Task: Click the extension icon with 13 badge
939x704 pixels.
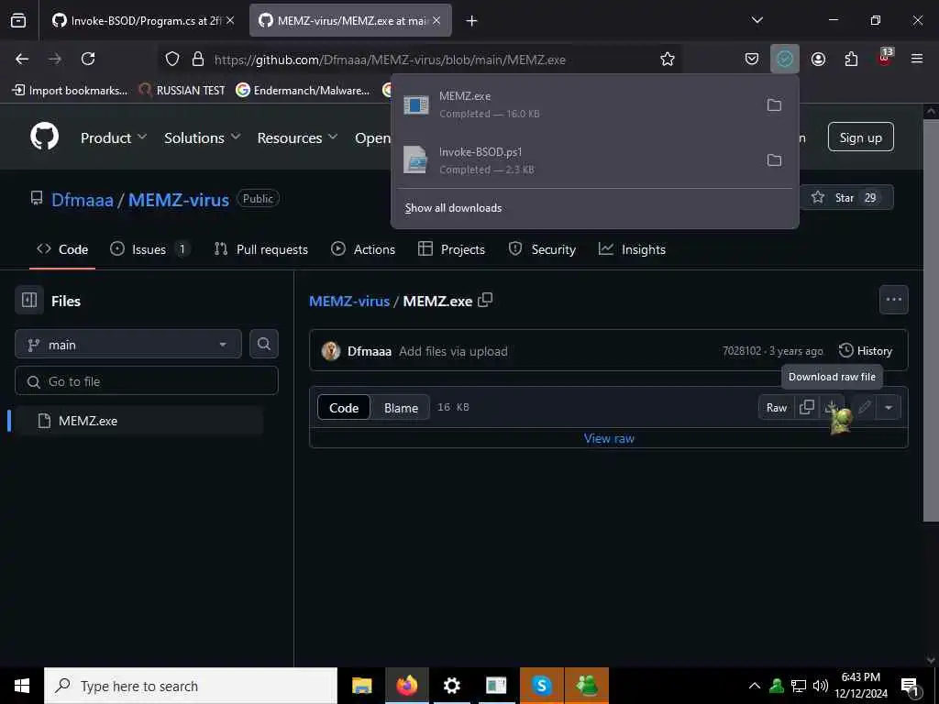Action: [885, 58]
